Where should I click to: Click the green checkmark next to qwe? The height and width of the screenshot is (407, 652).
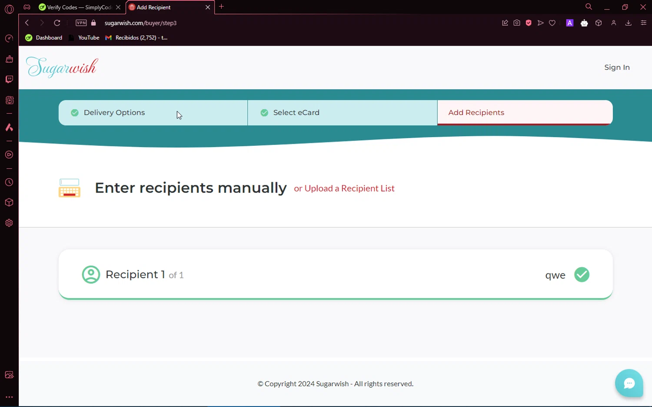pos(582,275)
